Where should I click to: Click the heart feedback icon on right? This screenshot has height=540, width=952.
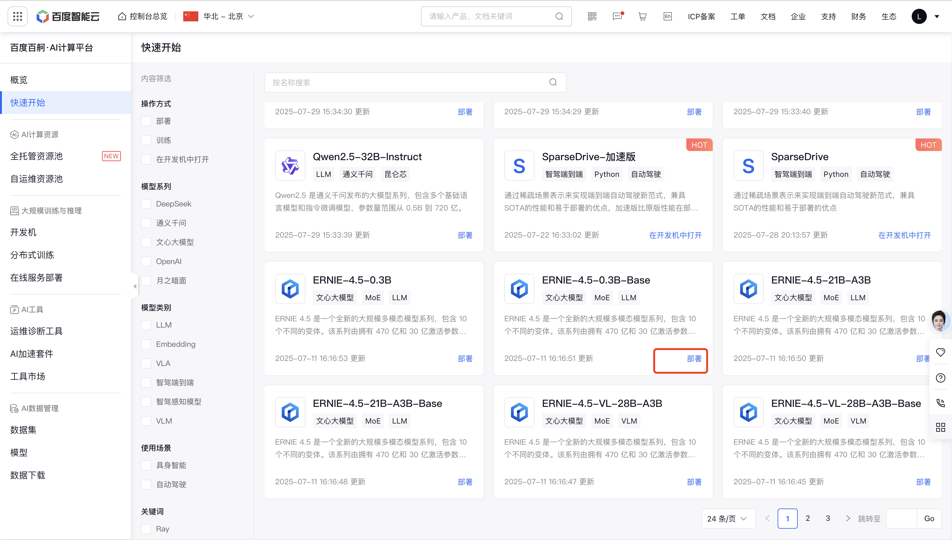940,352
